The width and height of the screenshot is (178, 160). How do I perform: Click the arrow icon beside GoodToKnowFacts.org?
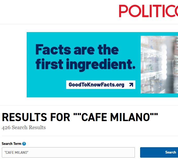coord(131,85)
